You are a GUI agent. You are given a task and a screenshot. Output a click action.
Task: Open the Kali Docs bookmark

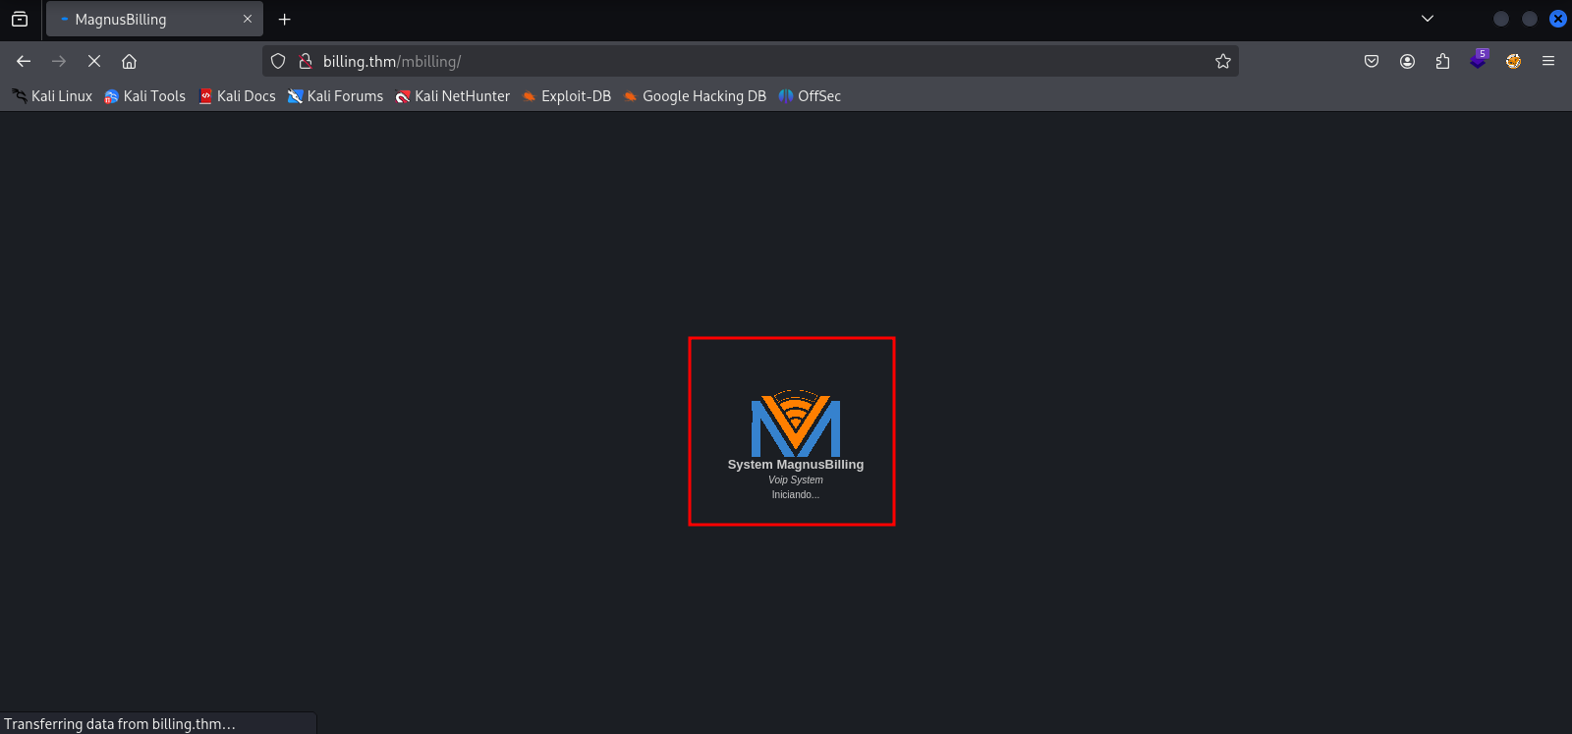pyautogui.click(x=237, y=96)
